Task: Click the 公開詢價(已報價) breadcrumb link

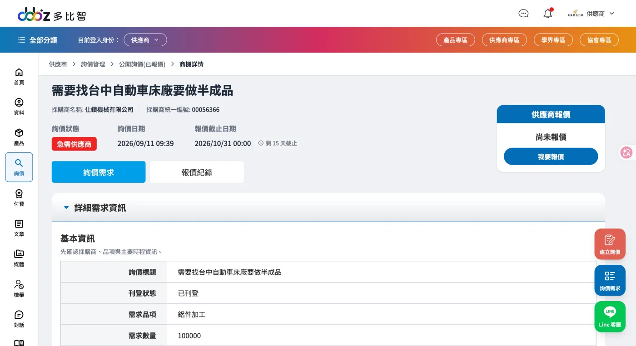Action: pyautogui.click(x=142, y=64)
